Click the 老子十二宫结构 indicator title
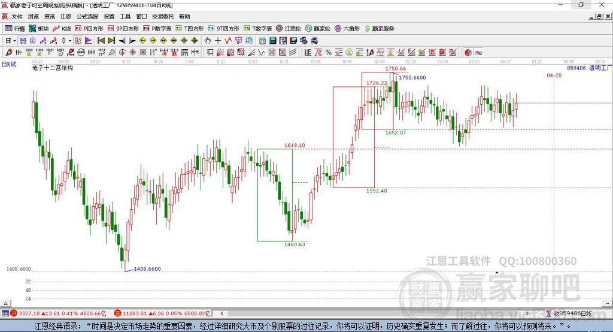The image size is (613, 332). click(53, 68)
